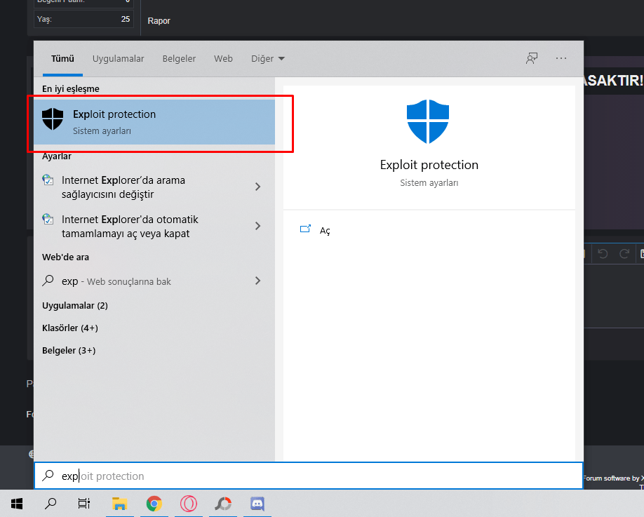Switch to the Uygulamalar tab

pyautogui.click(x=119, y=59)
